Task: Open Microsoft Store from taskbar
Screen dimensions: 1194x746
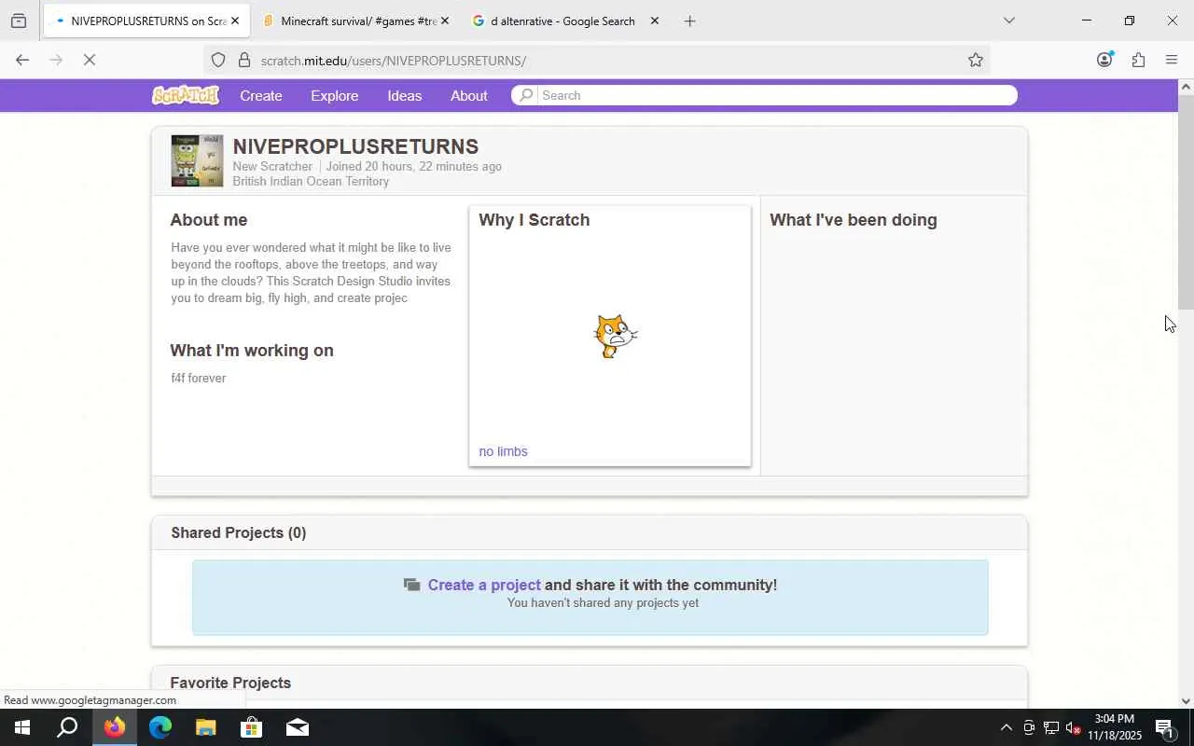Action: [x=252, y=727]
